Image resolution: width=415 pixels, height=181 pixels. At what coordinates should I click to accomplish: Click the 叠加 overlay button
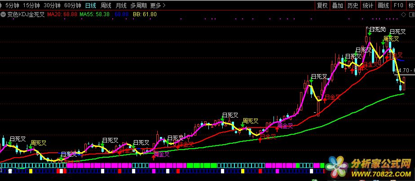337,5
